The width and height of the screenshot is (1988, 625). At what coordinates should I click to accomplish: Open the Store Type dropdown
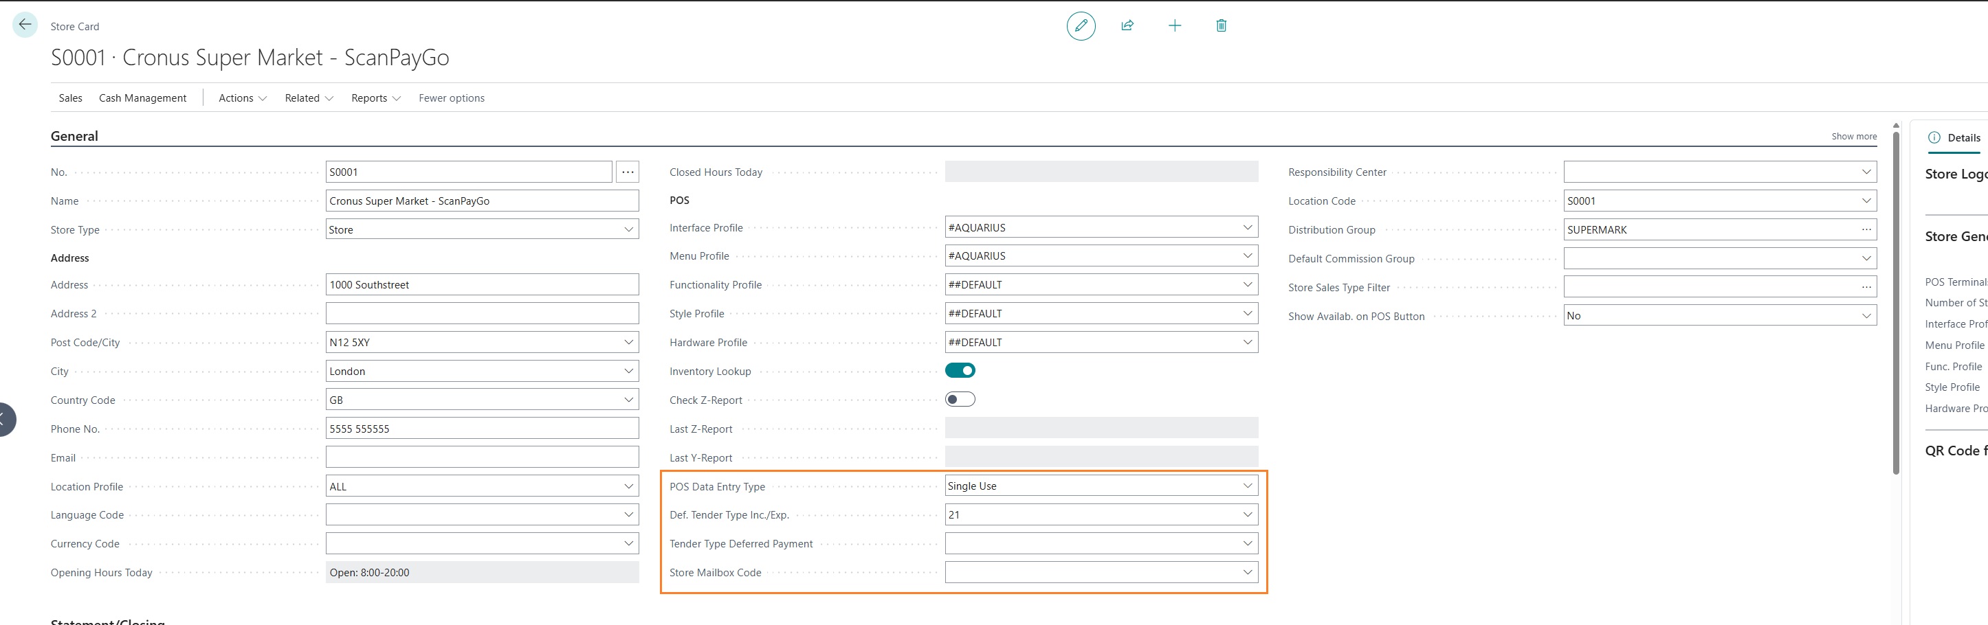[x=628, y=229]
